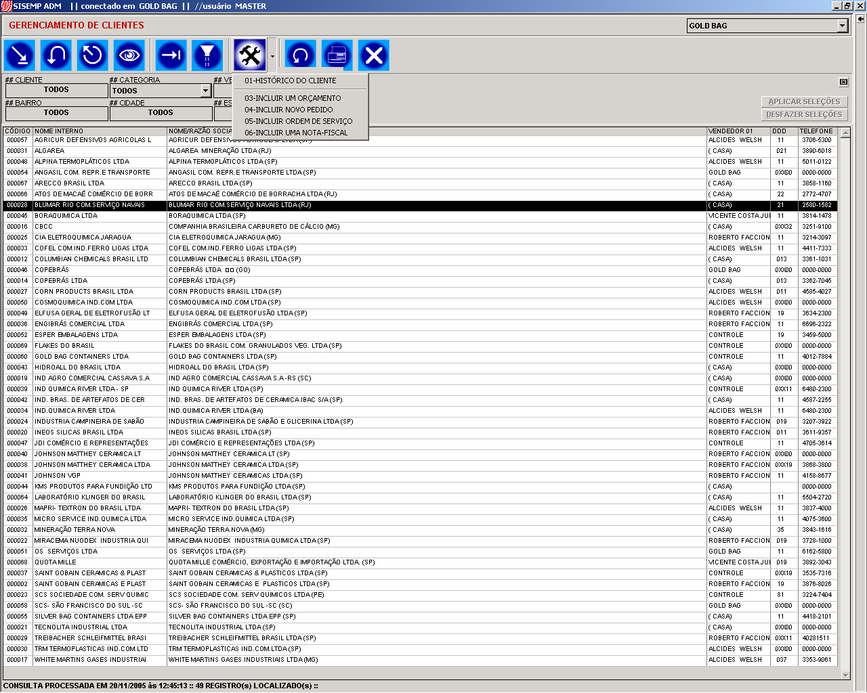Select row HIDROALL DO BRASIL LTDA
Image resolution: width=867 pixels, height=693 pixels.
coord(100,367)
